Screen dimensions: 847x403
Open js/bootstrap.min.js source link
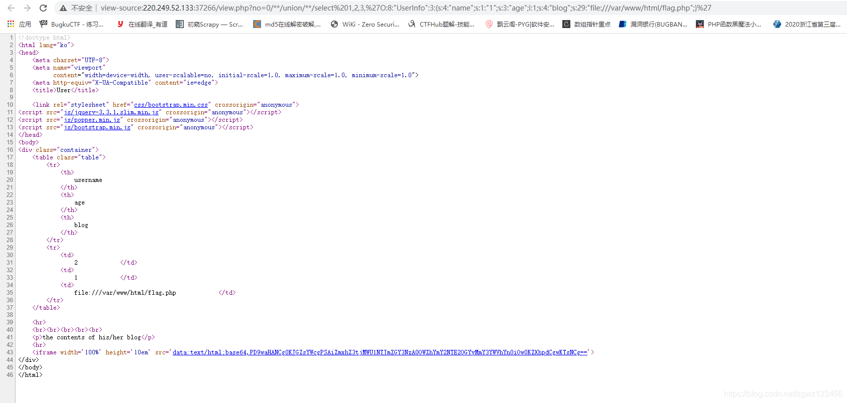tap(97, 127)
